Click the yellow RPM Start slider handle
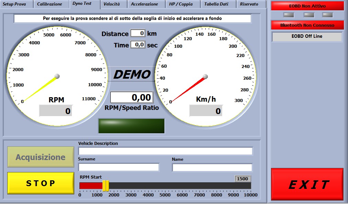The height and width of the screenshot is (204, 348). click(x=106, y=186)
